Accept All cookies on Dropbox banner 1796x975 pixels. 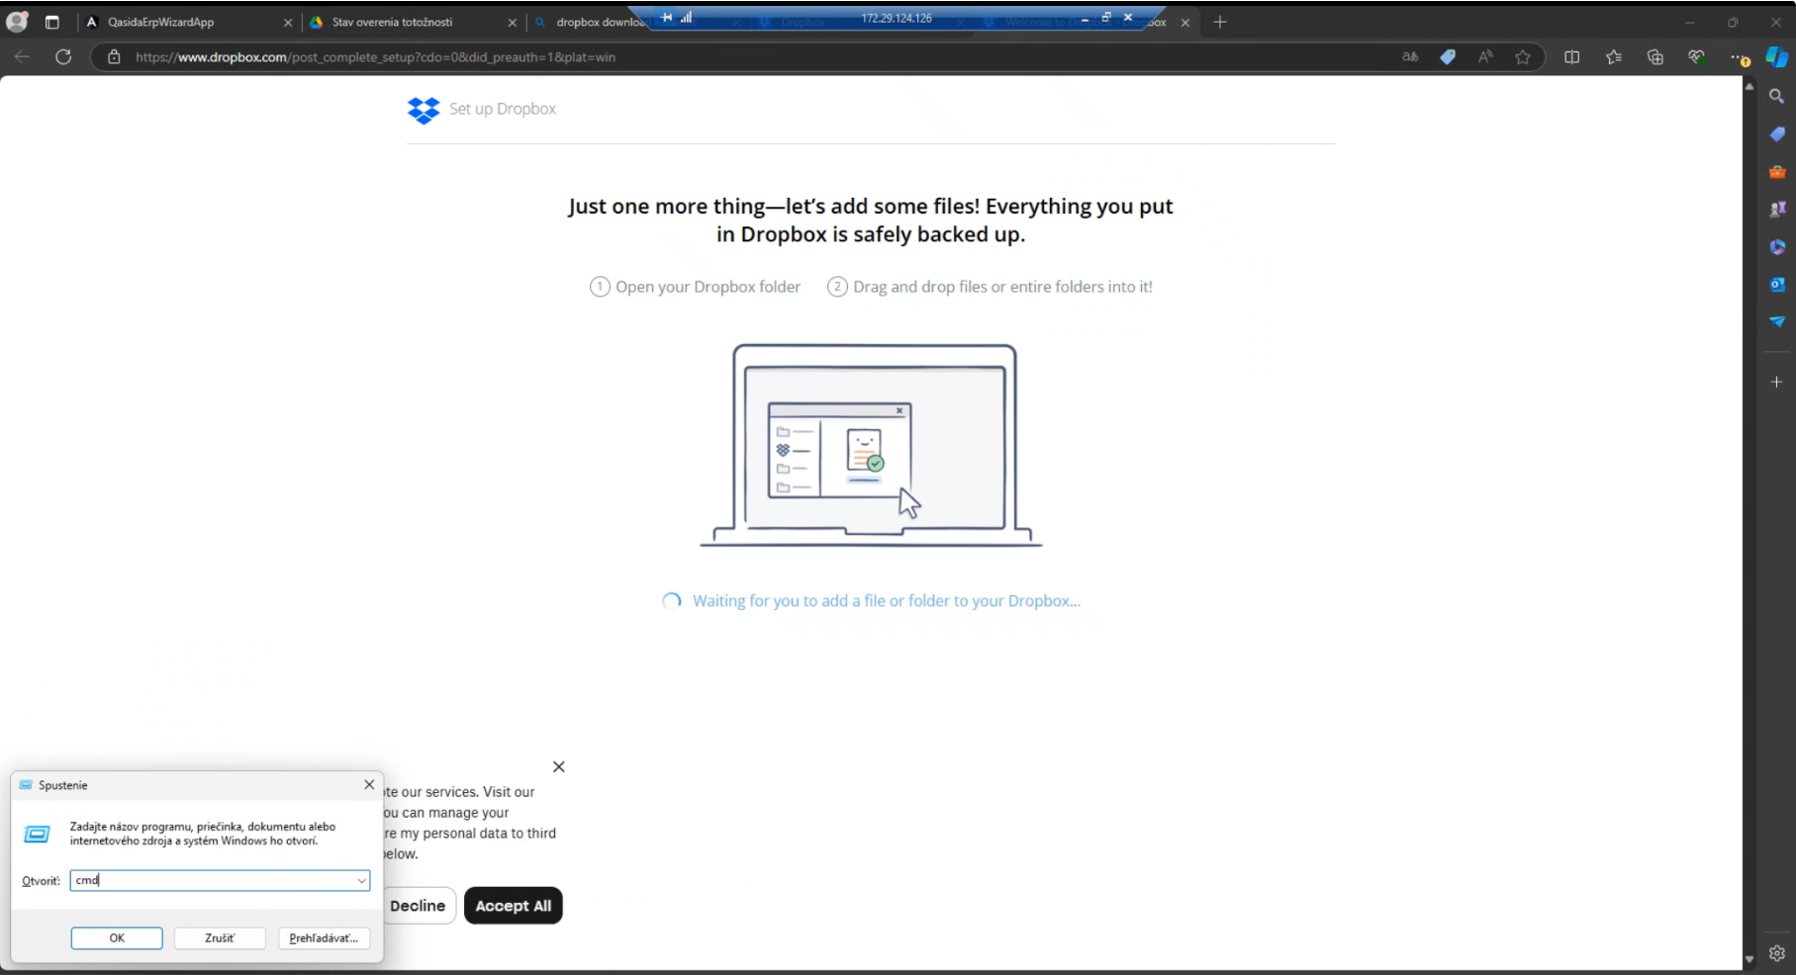coord(514,906)
